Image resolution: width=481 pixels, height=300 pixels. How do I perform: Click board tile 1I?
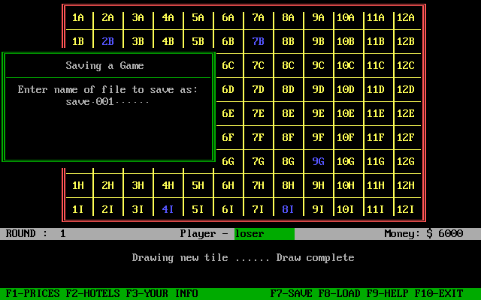[x=78, y=210]
